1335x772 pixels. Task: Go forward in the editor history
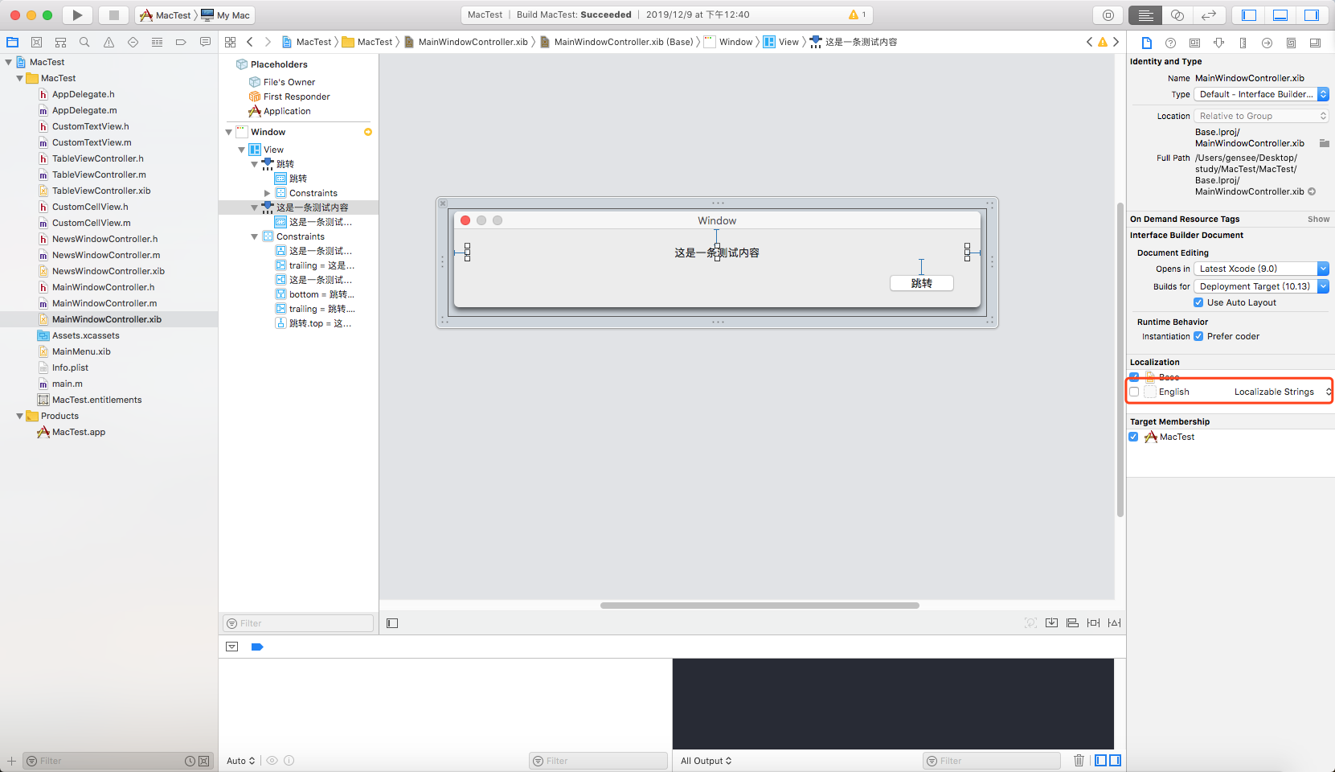(268, 42)
